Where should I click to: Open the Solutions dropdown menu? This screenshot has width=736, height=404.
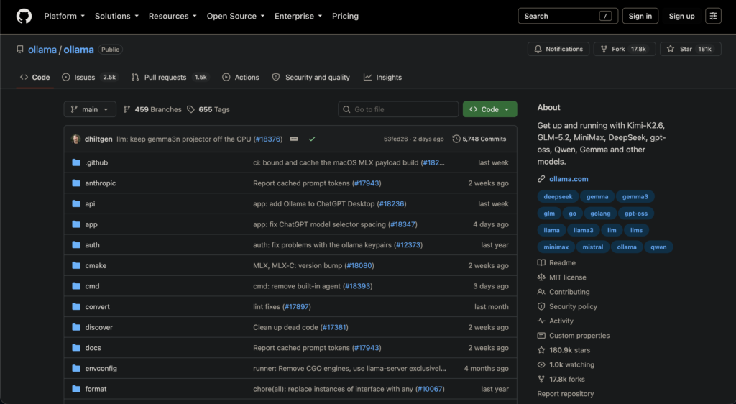point(116,16)
